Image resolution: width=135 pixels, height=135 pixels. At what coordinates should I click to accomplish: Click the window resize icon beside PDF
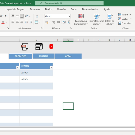[x=39, y=46]
